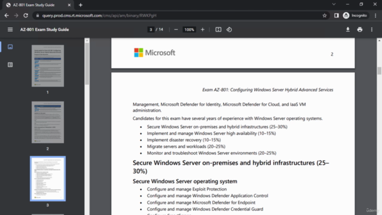
Task: Rotate the document counterclockwise
Action: click(229, 29)
